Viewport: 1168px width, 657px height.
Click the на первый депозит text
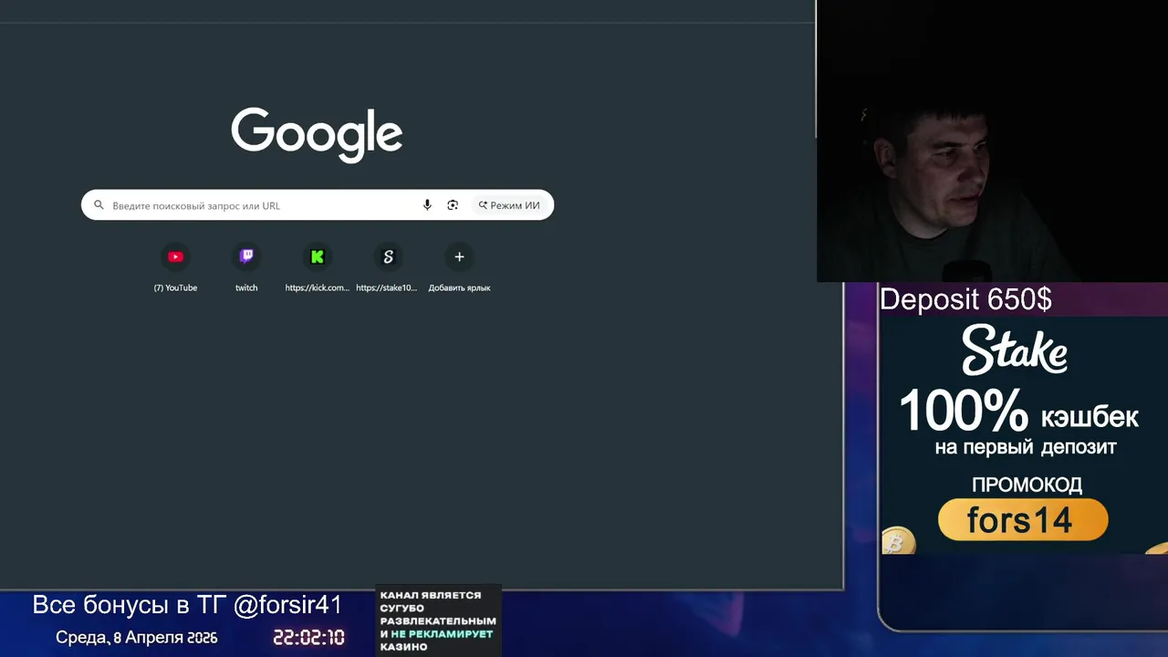1026,447
